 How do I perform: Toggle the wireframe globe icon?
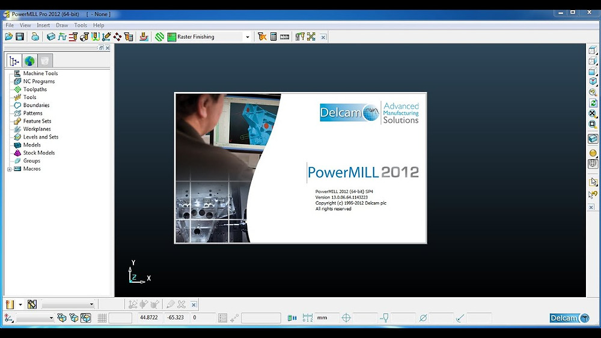(593, 164)
